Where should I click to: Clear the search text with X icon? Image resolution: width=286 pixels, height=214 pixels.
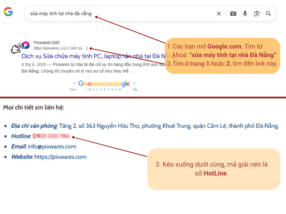click(x=219, y=14)
